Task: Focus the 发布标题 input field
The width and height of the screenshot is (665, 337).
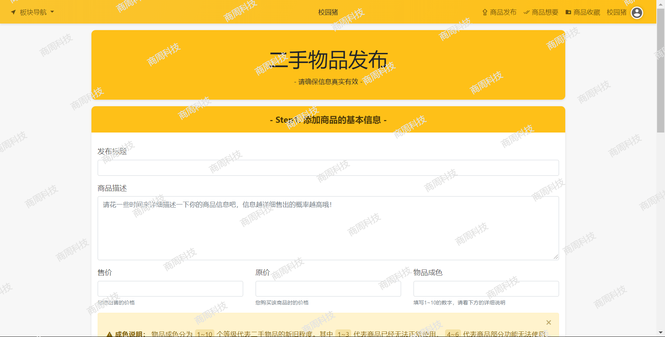Action: [328, 168]
